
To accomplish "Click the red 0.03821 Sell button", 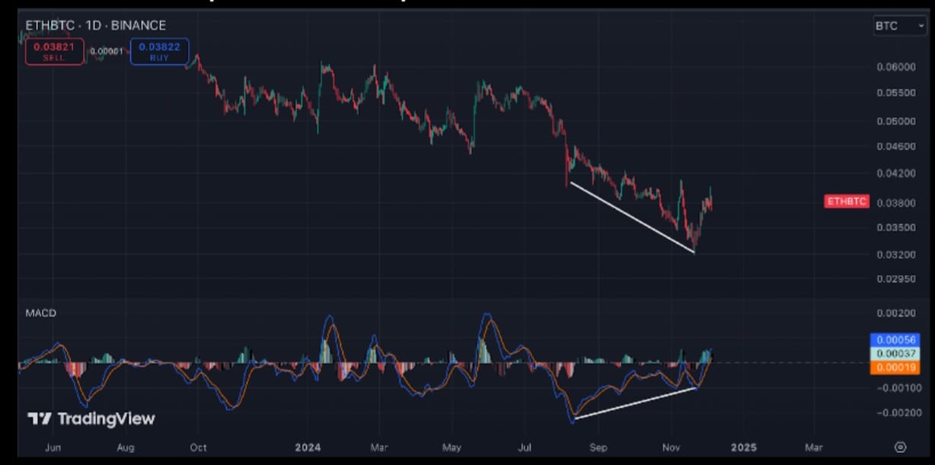I will tap(54, 51).
